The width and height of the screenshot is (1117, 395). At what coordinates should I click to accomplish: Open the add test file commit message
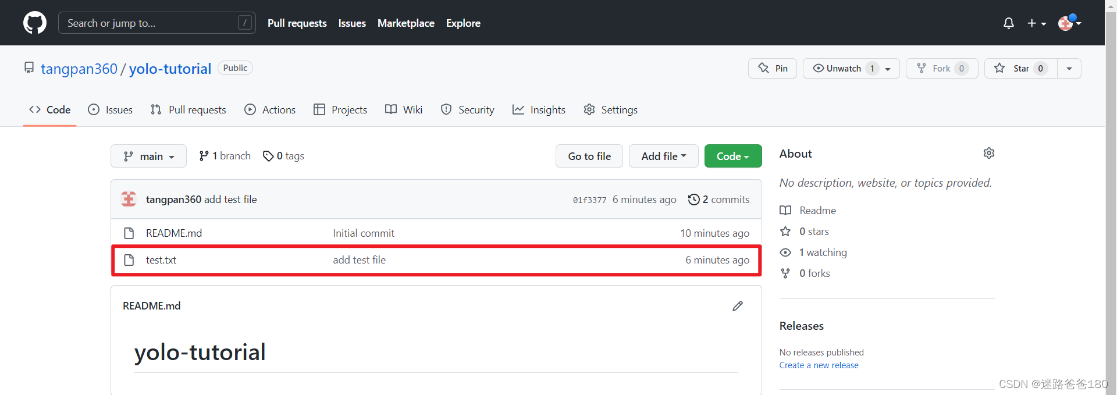pos(230,200)
